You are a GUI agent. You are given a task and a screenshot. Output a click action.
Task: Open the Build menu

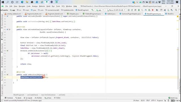[x=48, y=6]
